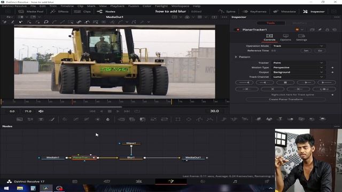This screenshot has height=192, width=342.
Task: Open the Fusion menu
Action: 134,6
